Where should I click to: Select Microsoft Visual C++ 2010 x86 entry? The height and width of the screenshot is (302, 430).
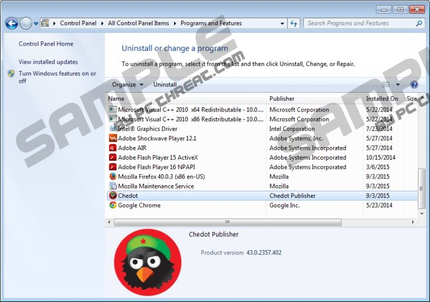coord(190,119)
